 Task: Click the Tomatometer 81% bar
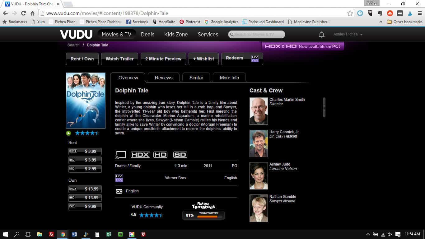(x=203, y=215)
